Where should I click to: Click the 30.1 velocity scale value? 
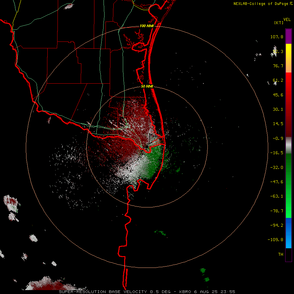pyautogui.click(x=278, y=109)
